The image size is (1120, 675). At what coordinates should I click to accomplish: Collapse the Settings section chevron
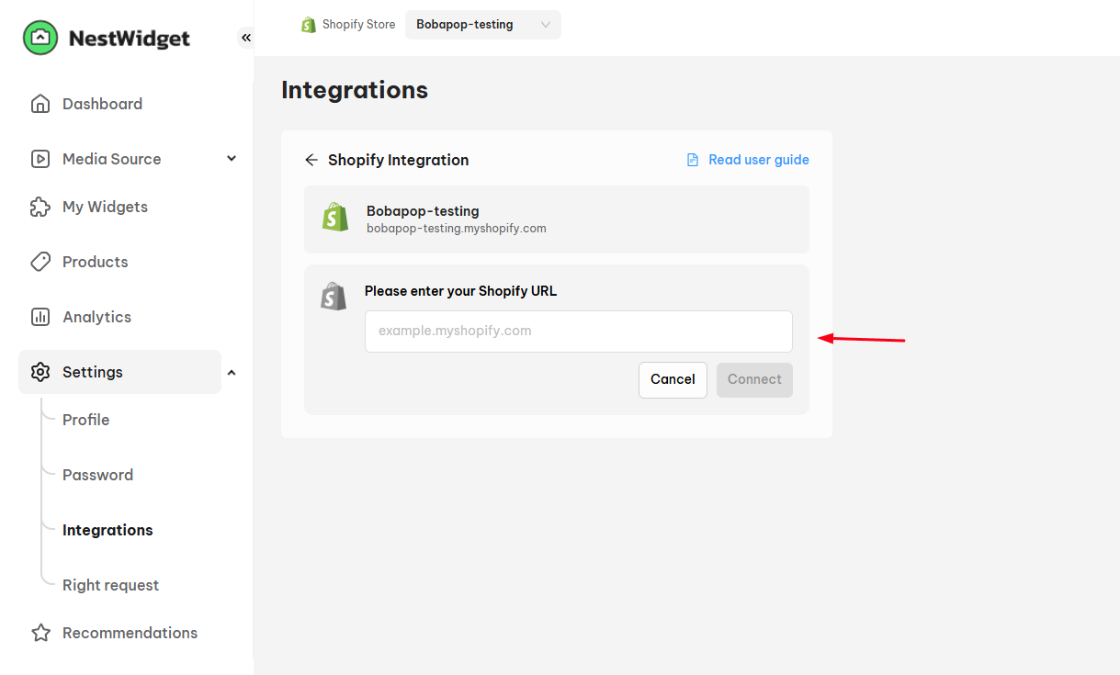(232, 372)
